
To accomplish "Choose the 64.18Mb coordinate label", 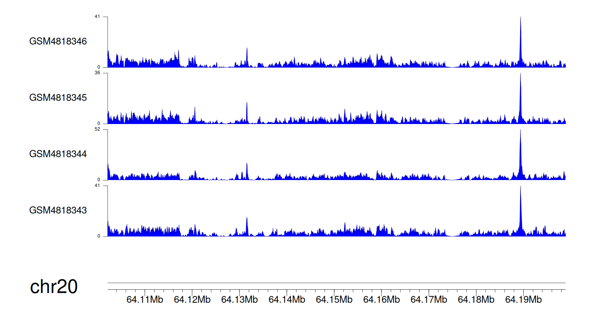I will [x=476, y=300].
